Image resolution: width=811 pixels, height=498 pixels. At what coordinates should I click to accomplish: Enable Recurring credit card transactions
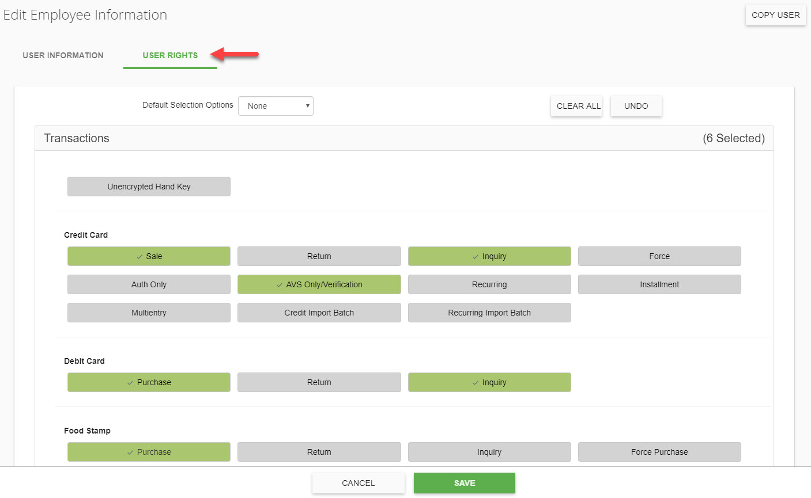pyautogui.click(x=489, y=284)
